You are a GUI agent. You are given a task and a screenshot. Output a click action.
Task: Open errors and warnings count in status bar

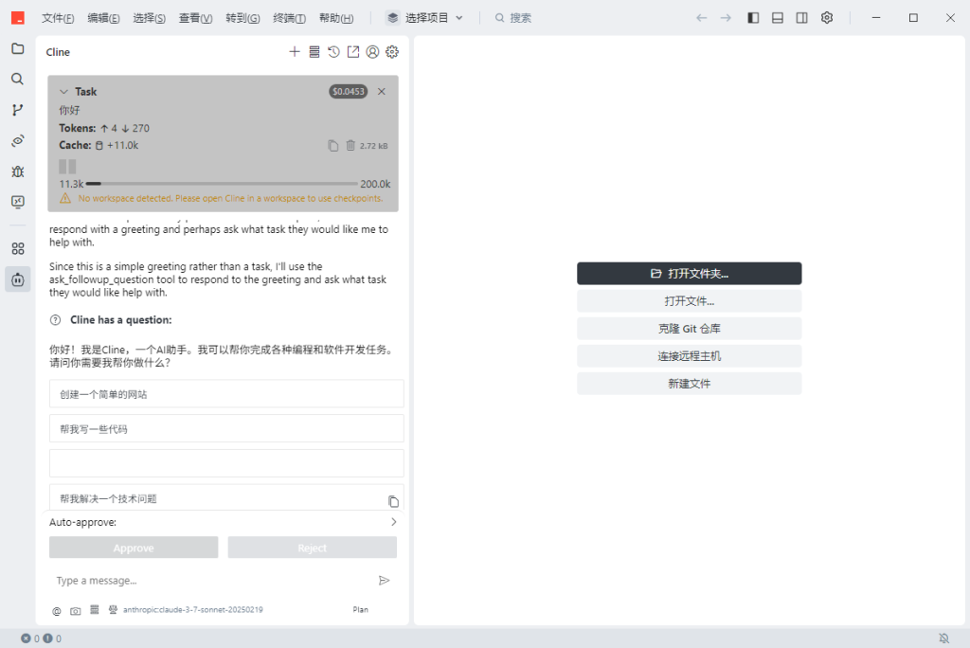click(x=41, y=639)
